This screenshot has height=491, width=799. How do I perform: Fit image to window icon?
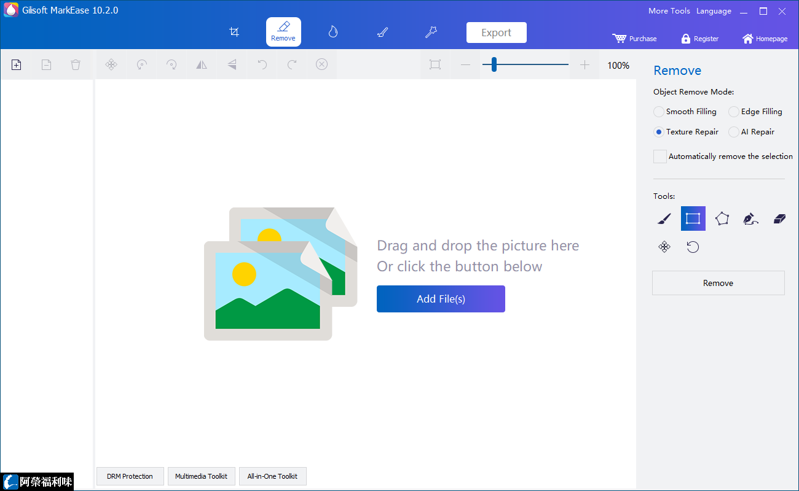pyautogui.click(x=435, y=64)
